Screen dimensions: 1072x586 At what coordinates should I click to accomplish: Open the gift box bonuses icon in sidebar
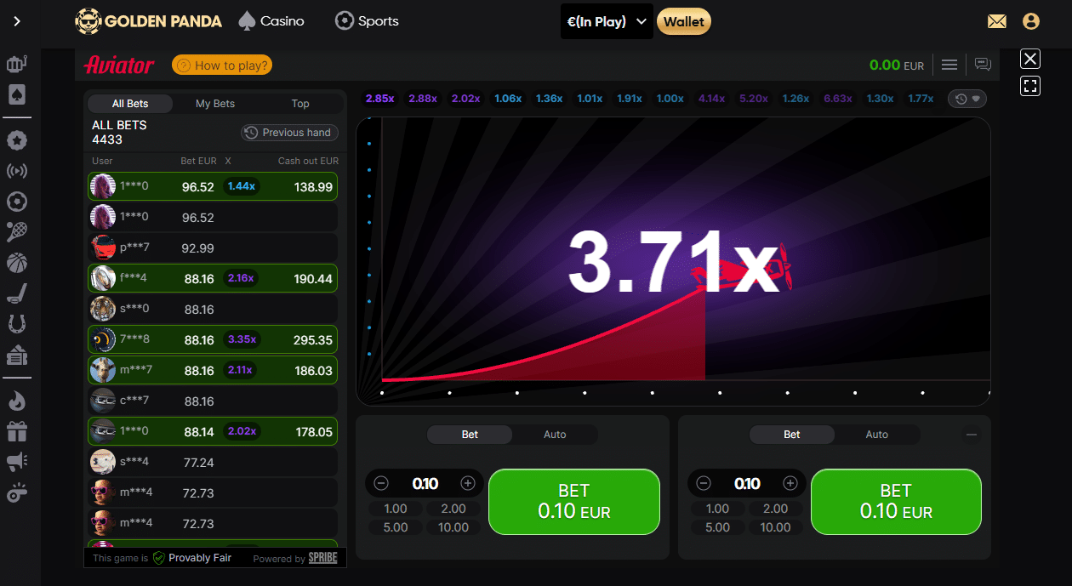[17, 431]
